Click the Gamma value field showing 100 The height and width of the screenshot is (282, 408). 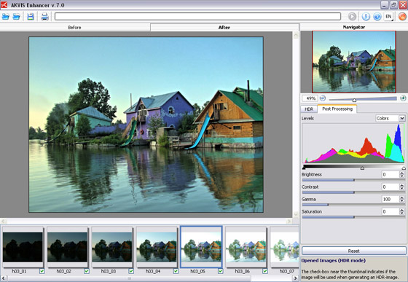tap(391, 199)
